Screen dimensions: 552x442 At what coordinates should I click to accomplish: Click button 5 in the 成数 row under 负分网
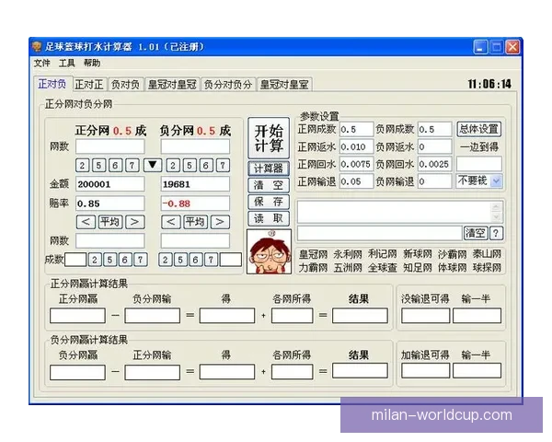[180, 260]
